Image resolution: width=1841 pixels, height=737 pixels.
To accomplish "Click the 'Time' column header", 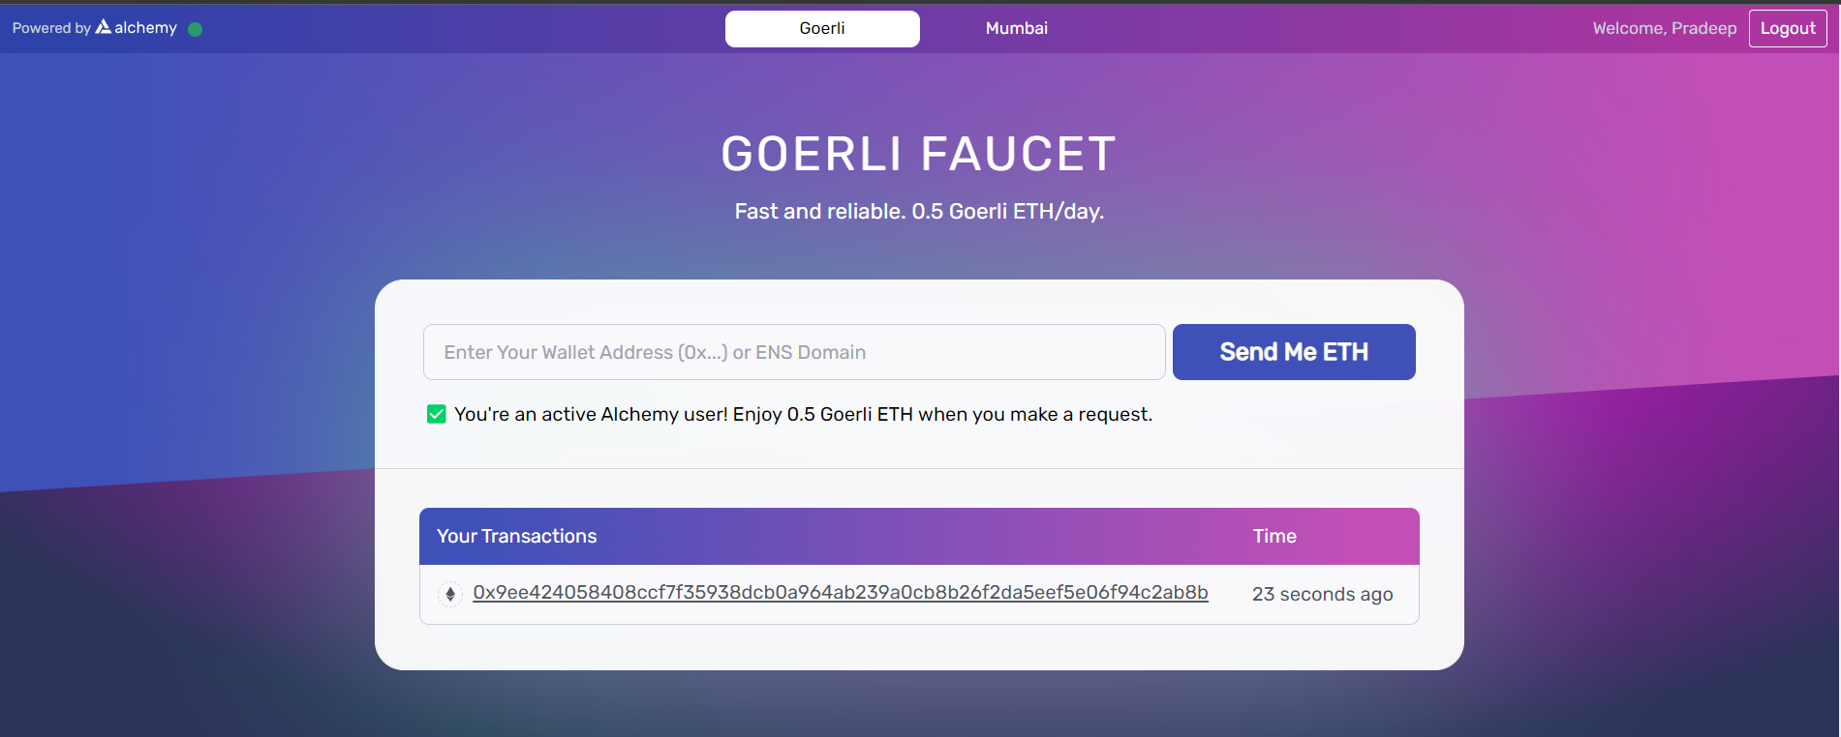I will click(x=1274, y=536).
